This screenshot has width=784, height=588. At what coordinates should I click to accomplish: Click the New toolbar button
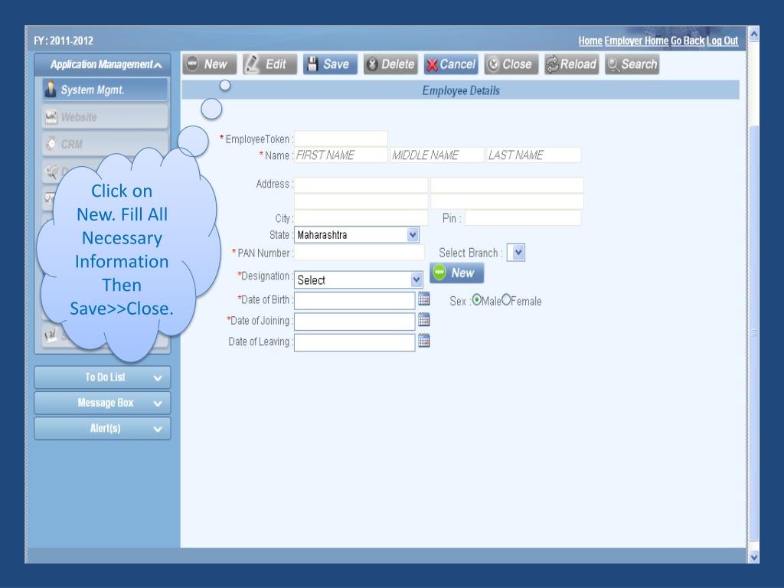click(209, 64)
